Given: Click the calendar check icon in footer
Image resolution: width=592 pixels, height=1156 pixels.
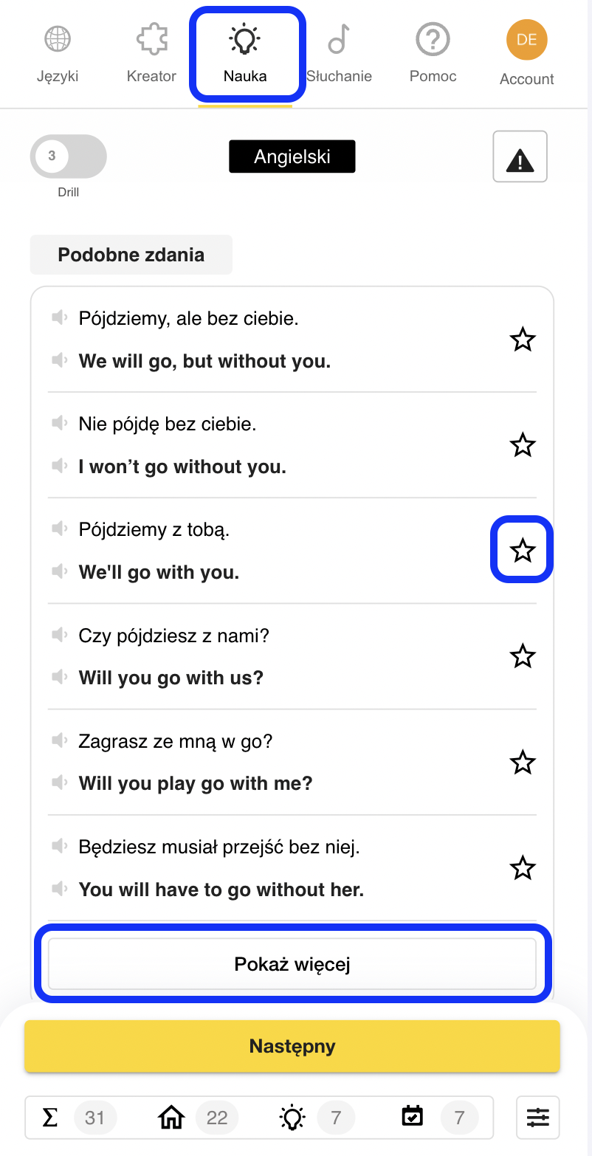Looking at the screenshot, I should coord(413,1117).
